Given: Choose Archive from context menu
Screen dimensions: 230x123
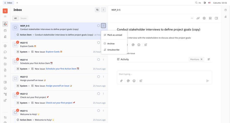Looking at the screenshot, I should [x=114, y=44].
